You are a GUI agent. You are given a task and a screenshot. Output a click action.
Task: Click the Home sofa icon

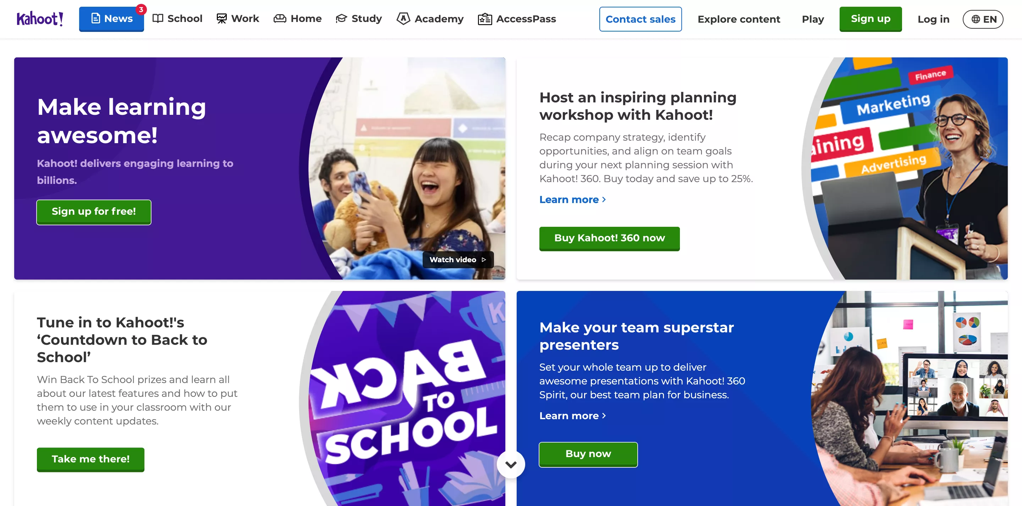pos(280,18)
